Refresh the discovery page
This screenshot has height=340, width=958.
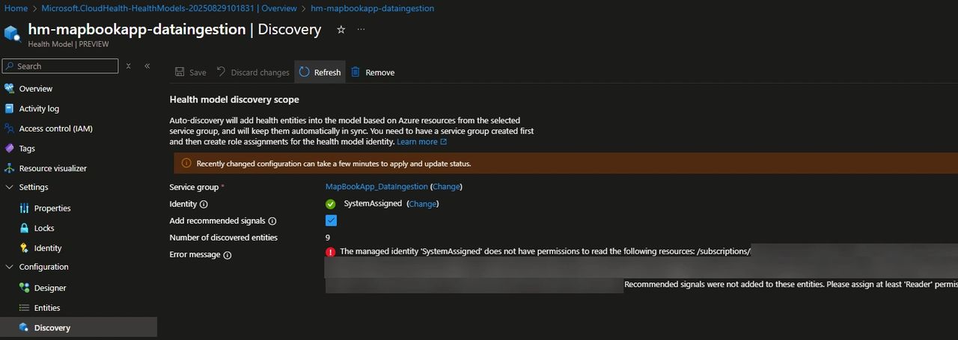click(320, 72)
